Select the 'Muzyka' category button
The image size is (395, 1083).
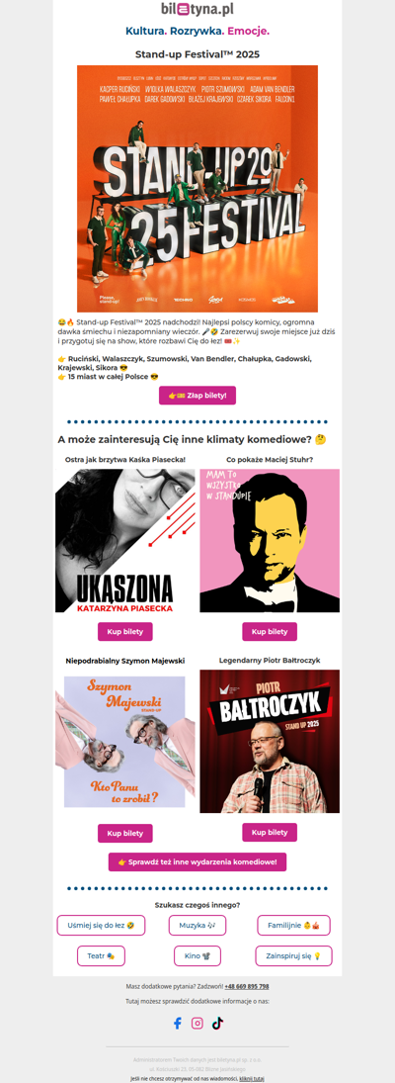coord(197,926)
